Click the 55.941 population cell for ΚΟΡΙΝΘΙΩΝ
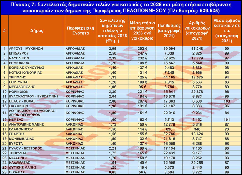The image size is (242, 175). point(169,91)
